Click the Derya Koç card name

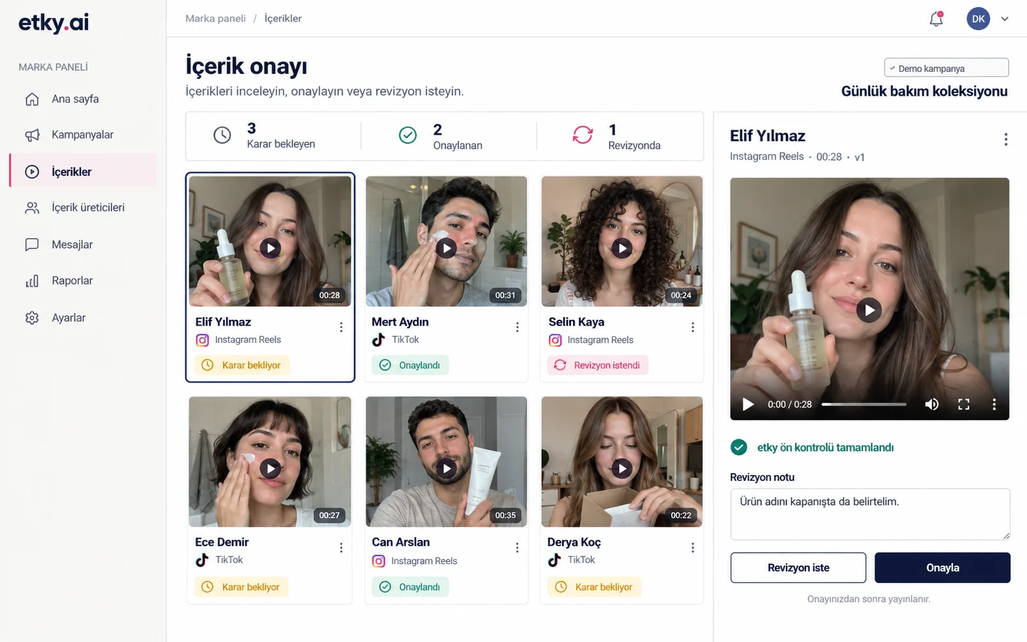coord(574,542)
